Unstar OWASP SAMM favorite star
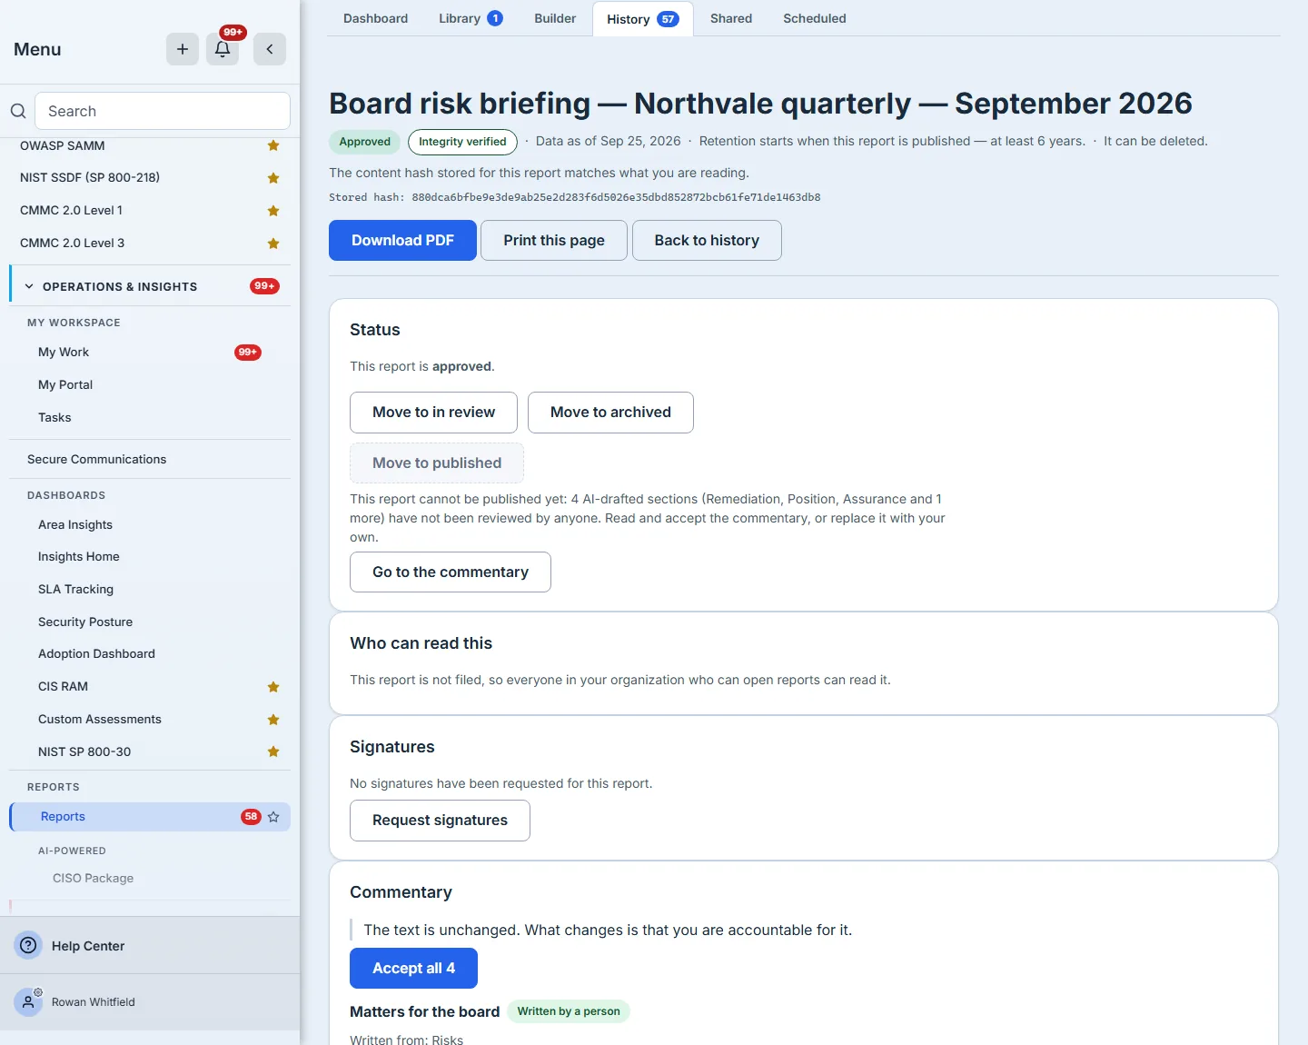 pyautogui.click(x=273, y=145)
